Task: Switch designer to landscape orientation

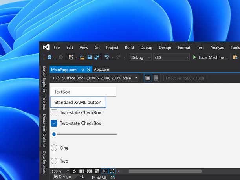Action: tap(148, 78)
